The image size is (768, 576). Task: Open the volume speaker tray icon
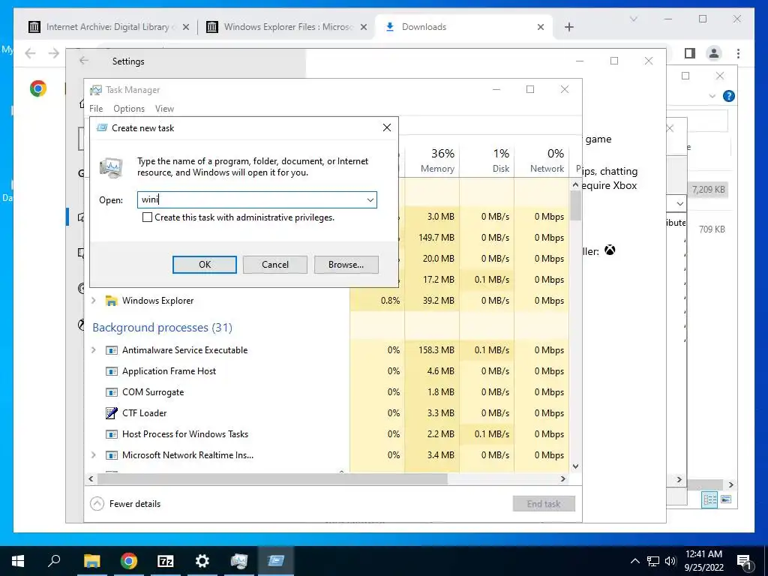[670, 561]
